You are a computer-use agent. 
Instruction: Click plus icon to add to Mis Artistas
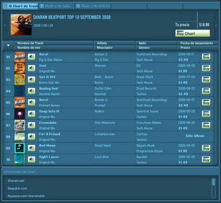point(78,6)
